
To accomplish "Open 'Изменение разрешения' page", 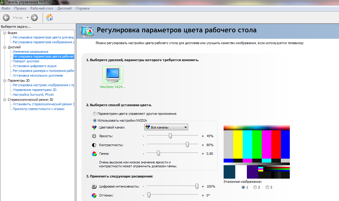I will [x=30, y=52].
